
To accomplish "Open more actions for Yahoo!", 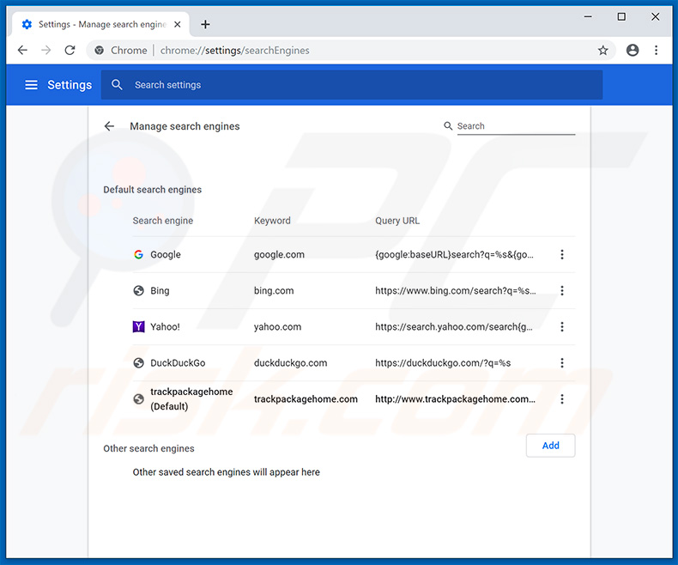I will (561, 326).
